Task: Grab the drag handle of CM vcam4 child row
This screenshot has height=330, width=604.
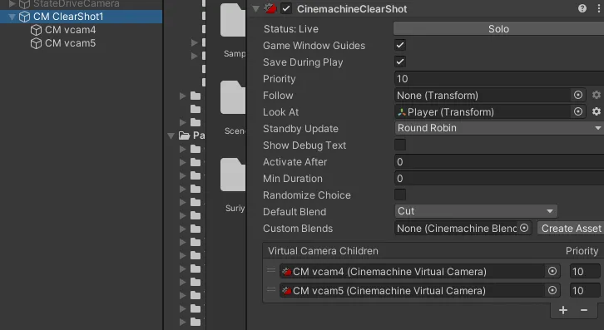Action: pos(271,270)
